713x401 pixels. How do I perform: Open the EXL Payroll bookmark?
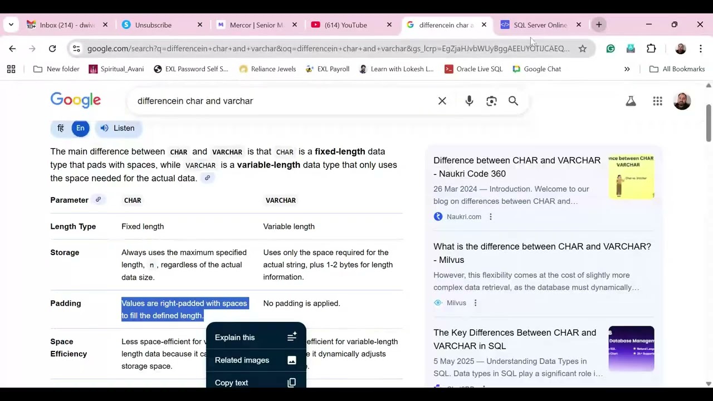point(328,69)
